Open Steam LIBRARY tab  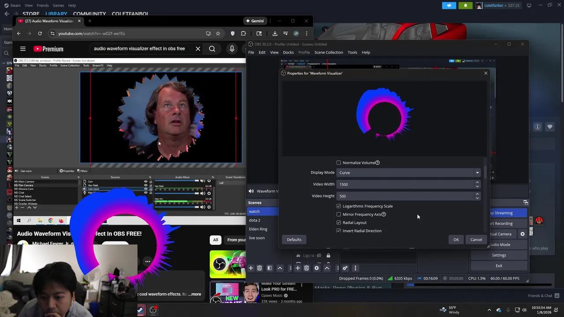coord(56,14)
